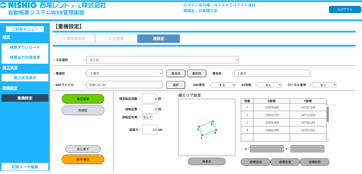Viewport: 362px width, 174px height.
Task: Click the 層追加 button
Action: 176,73
